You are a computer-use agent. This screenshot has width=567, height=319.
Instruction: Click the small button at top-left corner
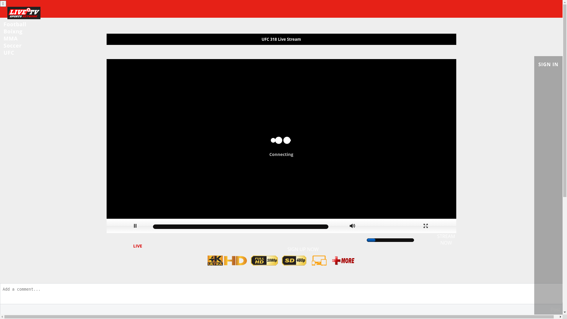[3, 4]
